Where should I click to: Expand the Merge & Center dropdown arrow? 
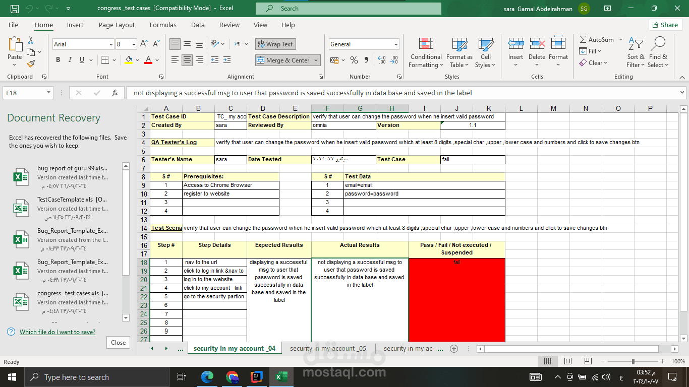[316, 60]
